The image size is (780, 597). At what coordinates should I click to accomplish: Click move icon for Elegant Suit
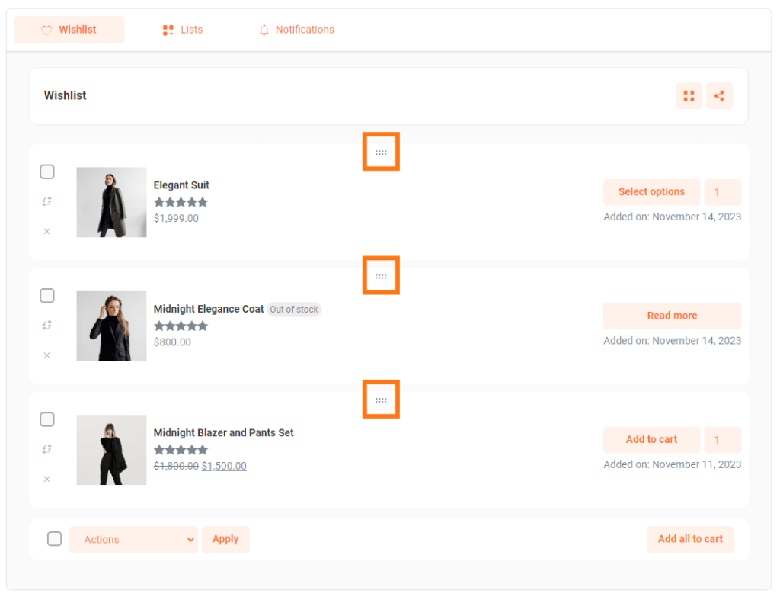click(46, 201)
